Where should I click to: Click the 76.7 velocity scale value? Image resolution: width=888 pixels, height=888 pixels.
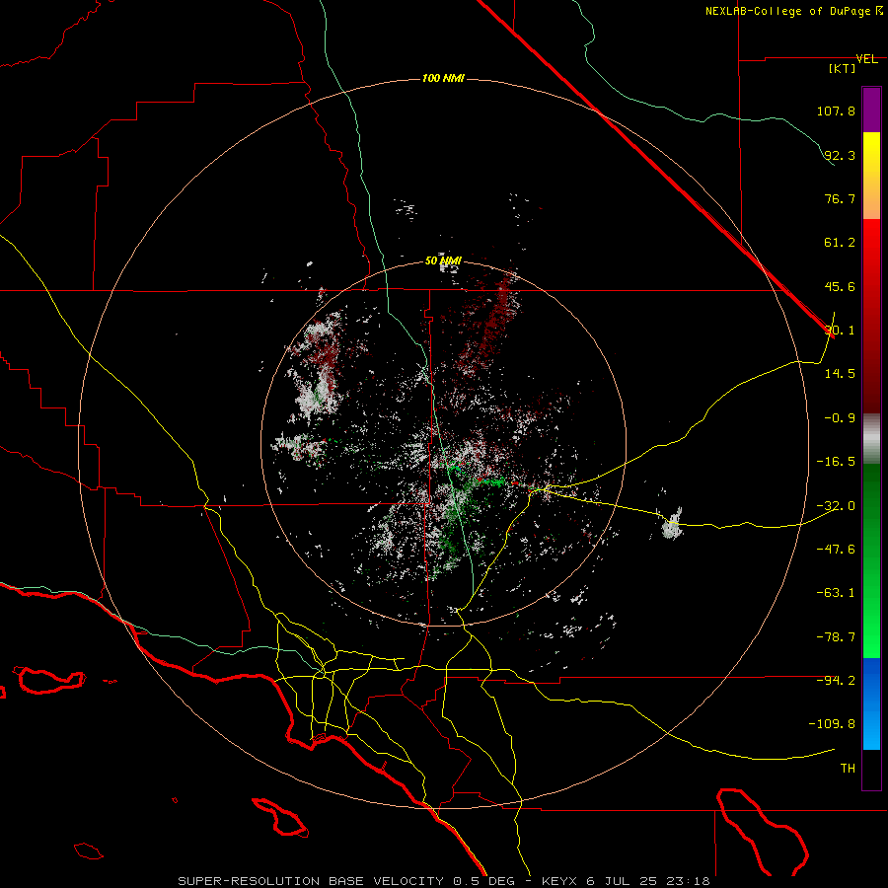click(840, 198)
